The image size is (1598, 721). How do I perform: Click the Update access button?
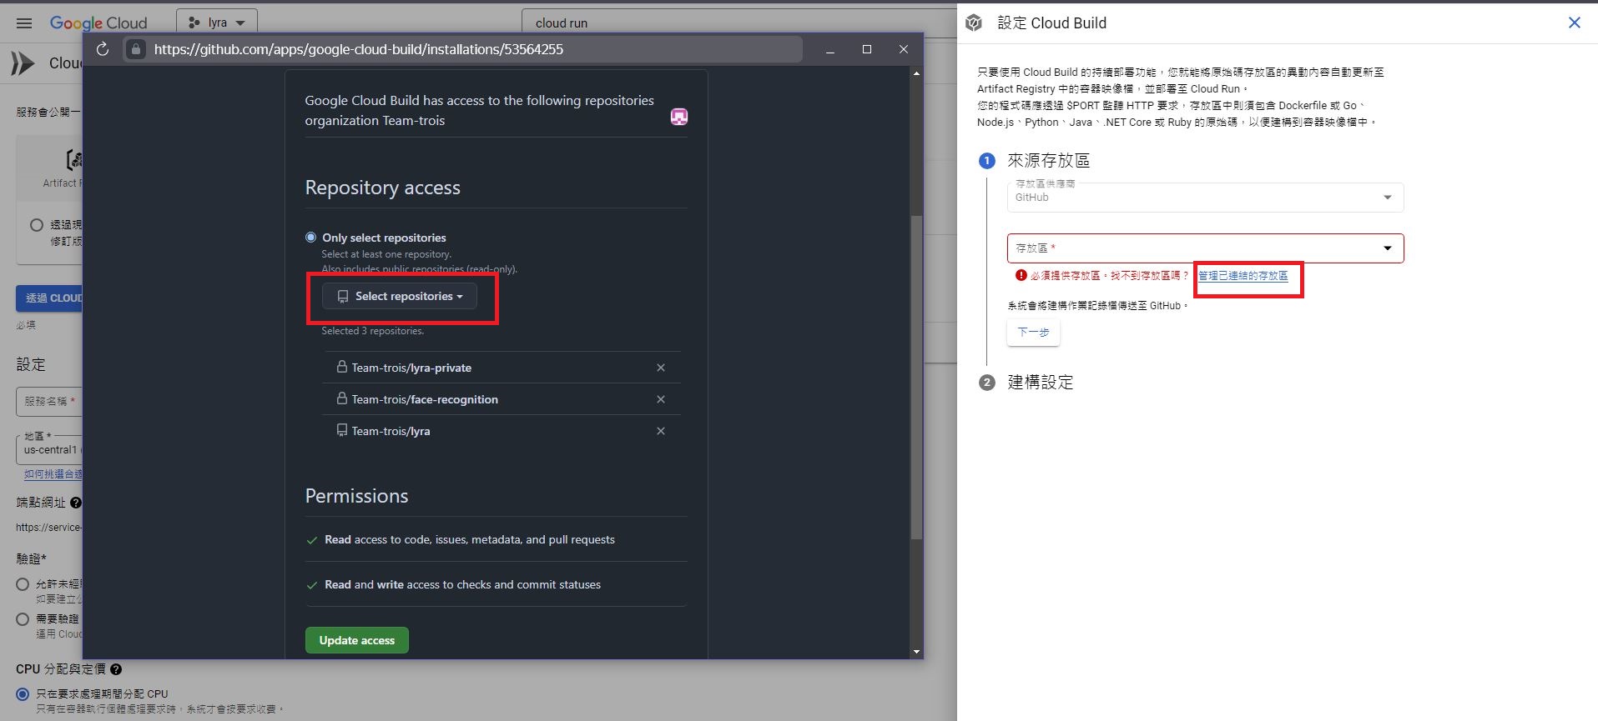(356, 640)
